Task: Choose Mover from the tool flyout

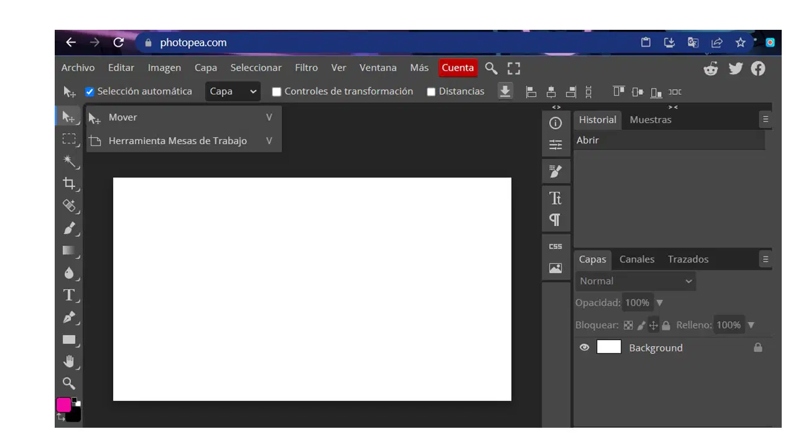Action: [x=184, y=117]
